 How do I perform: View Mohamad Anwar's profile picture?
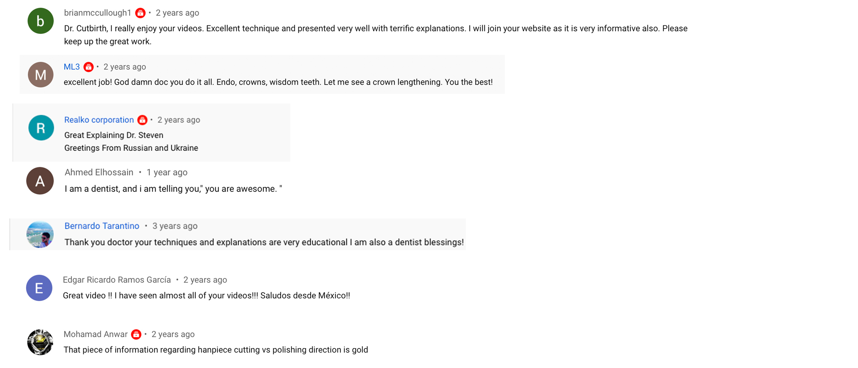pos(40,342)
